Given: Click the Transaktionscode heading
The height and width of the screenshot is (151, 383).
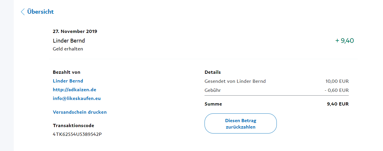Looking at the screenshot, I should point(73,126).
